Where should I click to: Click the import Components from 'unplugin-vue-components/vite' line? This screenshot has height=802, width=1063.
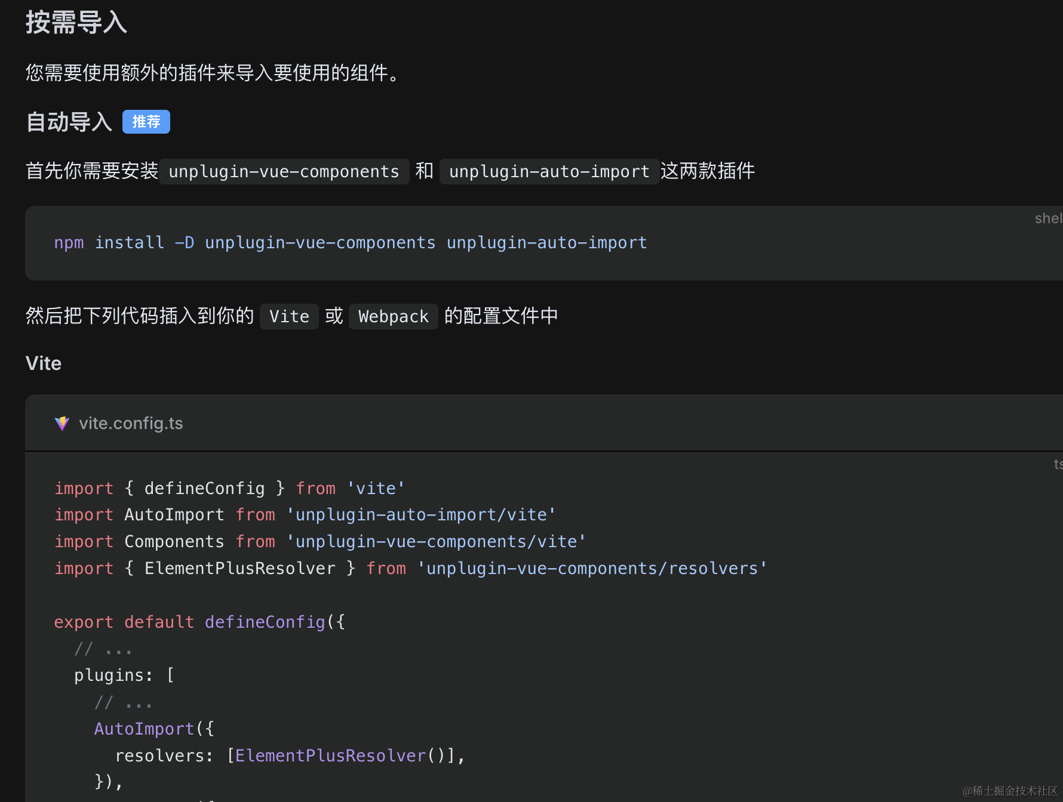pyautogui.click(x=320, y=542)
